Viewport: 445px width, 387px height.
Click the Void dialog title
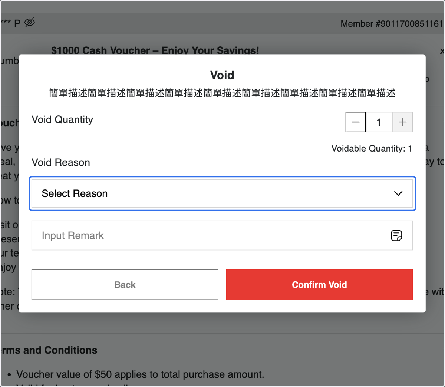[222, 75]
